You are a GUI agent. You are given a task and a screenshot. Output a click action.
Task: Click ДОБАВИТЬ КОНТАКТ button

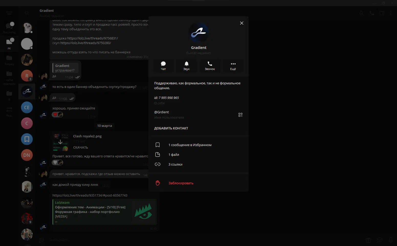pyautogui.click(x=171, y=128)
